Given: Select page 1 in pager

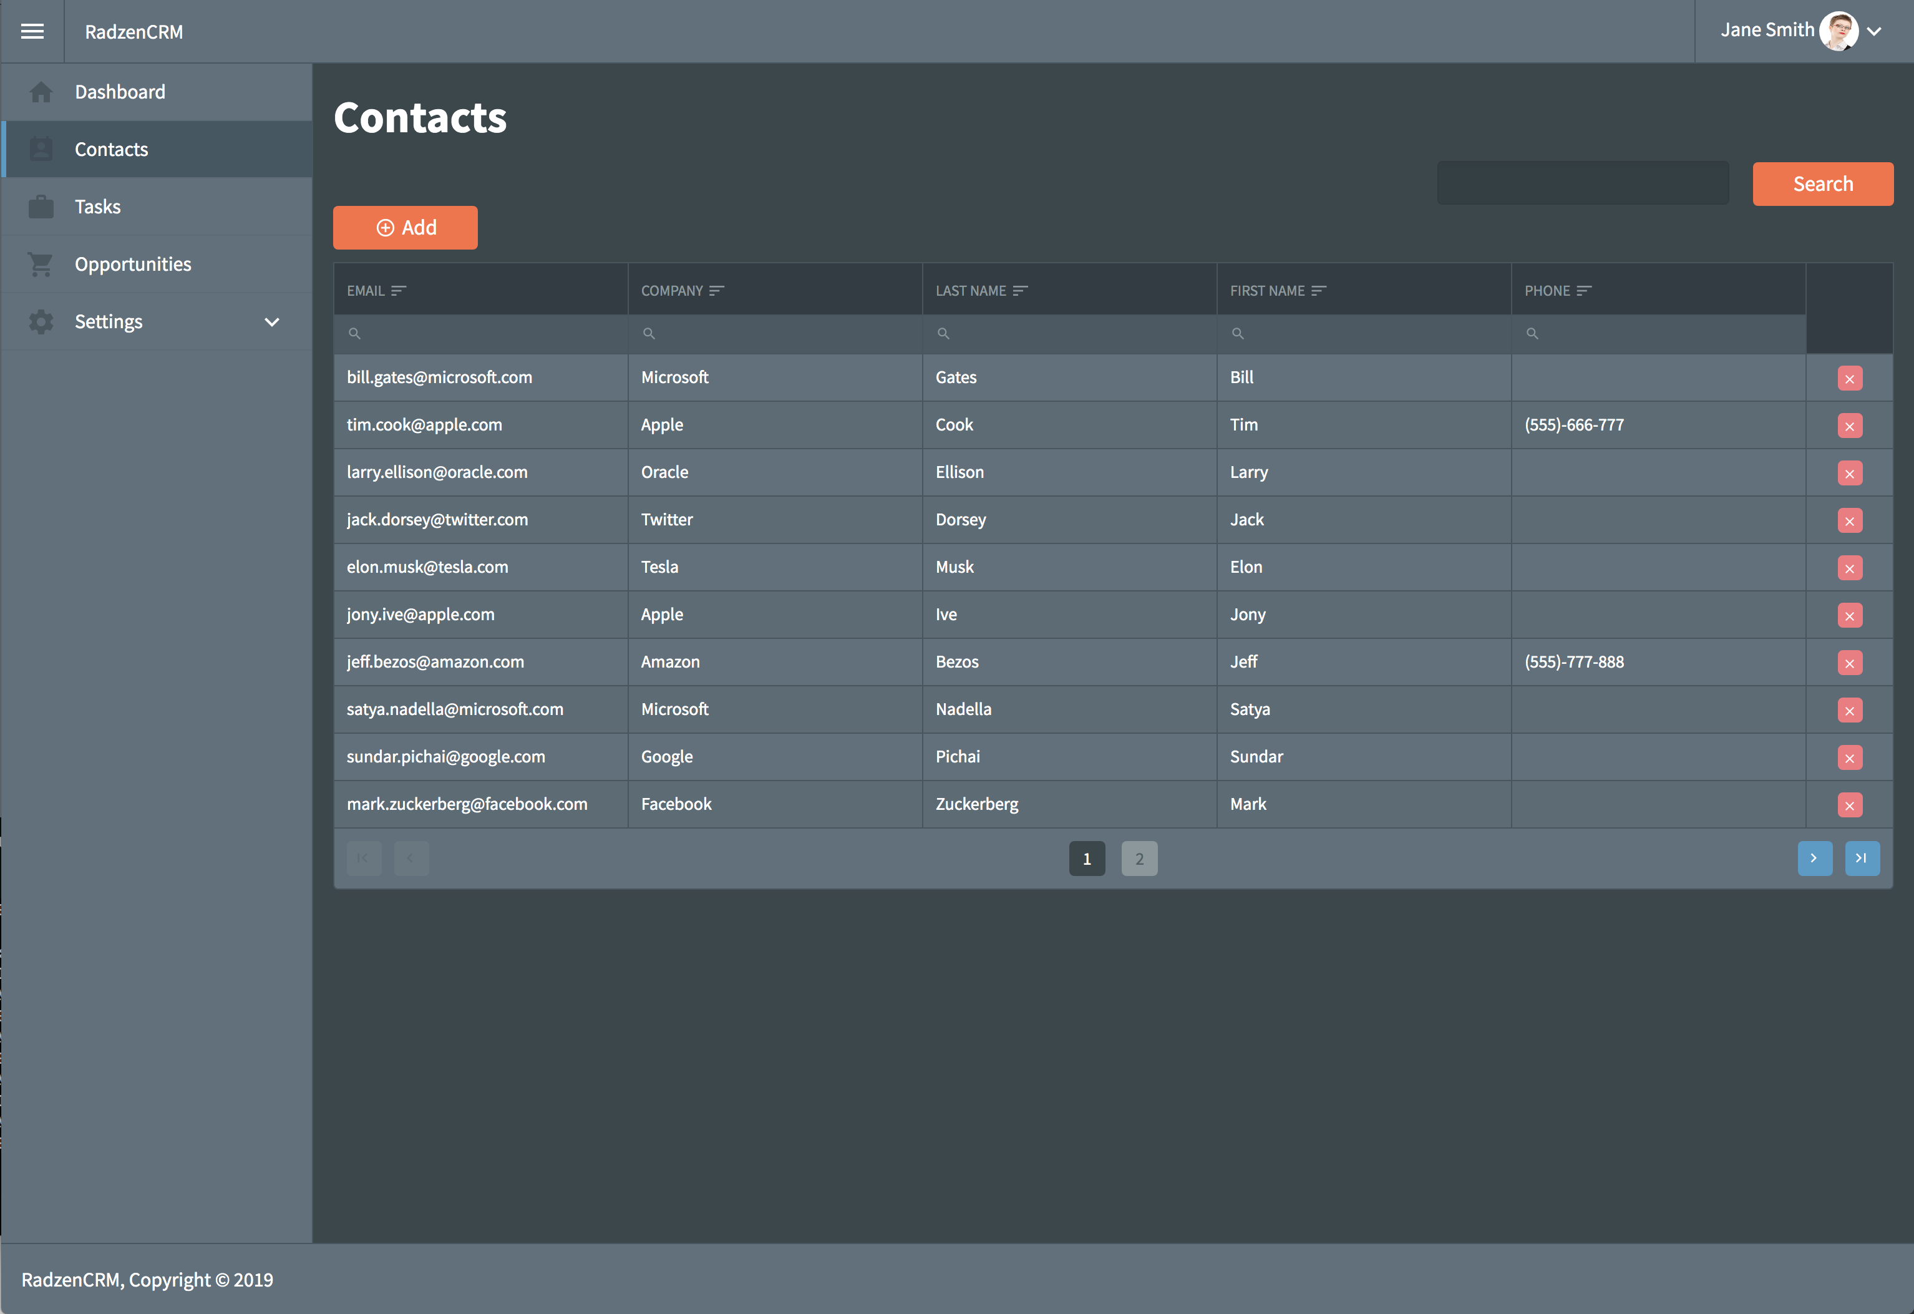Looking at the screenshot, I should click(x=1087, y=859).
